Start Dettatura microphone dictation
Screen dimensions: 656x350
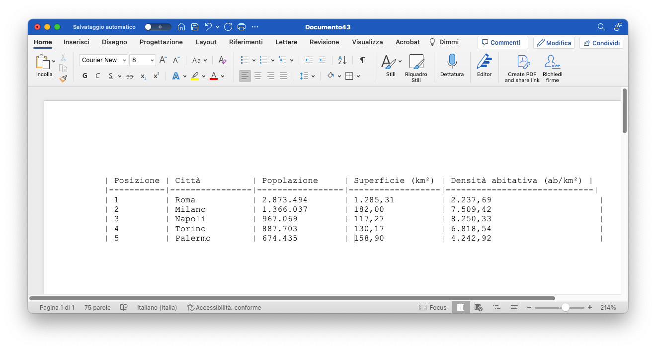[452, 65]
